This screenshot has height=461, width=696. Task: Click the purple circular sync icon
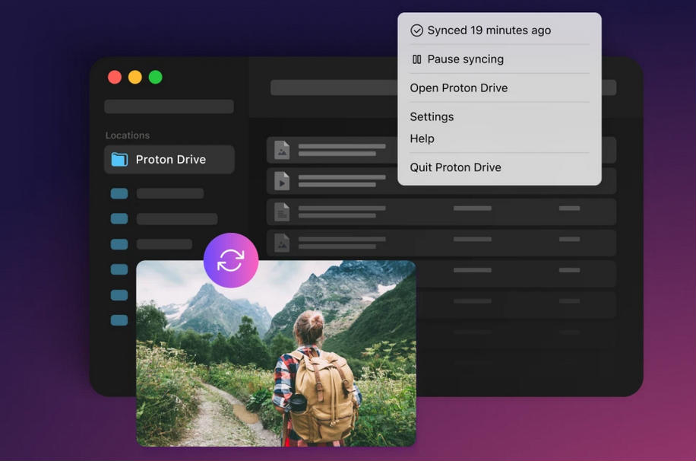click(231, 260)
